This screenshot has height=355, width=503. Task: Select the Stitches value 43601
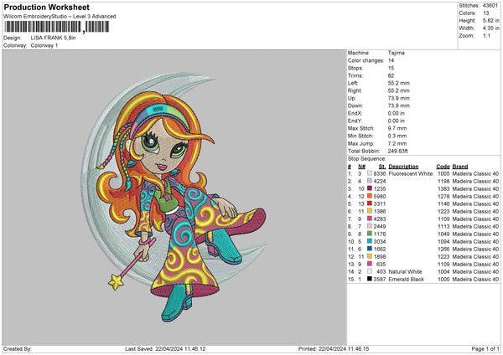tap(490, 6)
